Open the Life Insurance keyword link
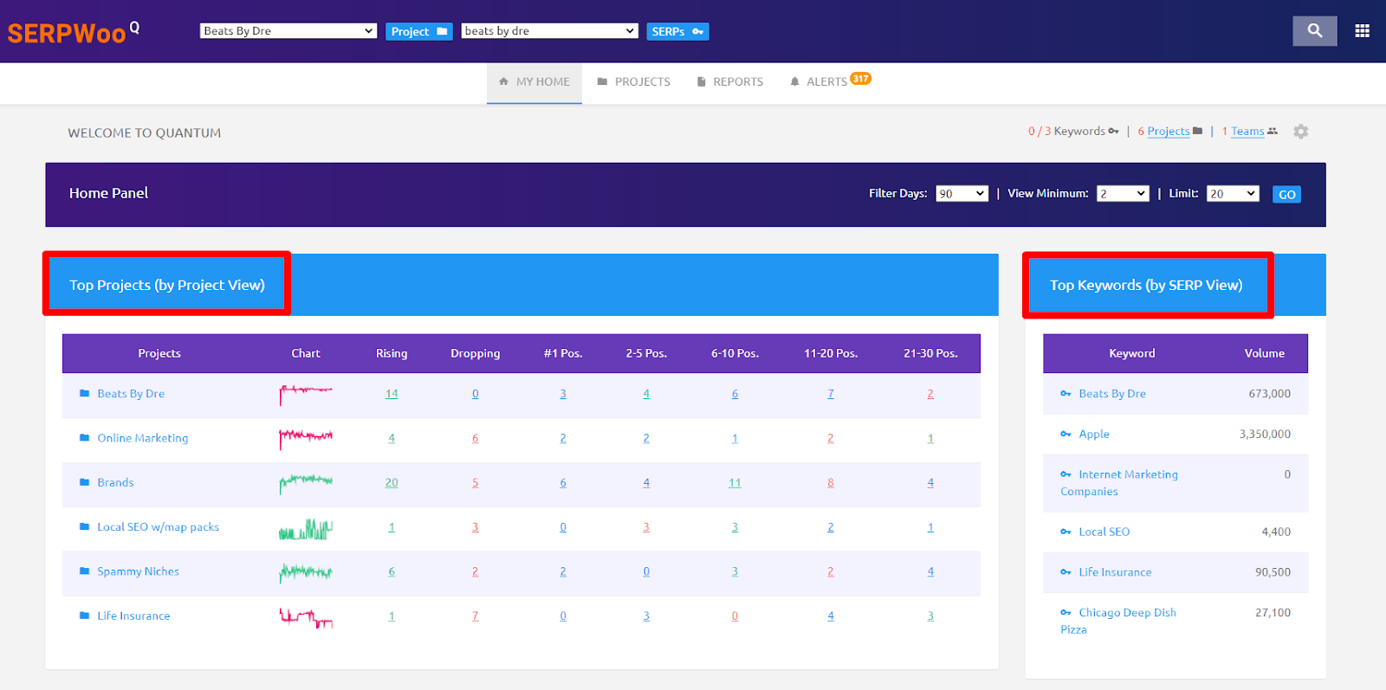 1115,572
